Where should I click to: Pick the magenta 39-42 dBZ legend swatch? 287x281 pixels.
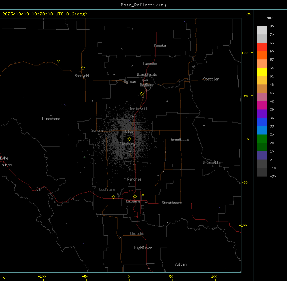click(x=262, y=105)
